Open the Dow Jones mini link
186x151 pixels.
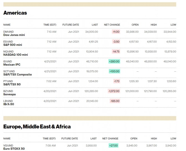coord(14,35)
